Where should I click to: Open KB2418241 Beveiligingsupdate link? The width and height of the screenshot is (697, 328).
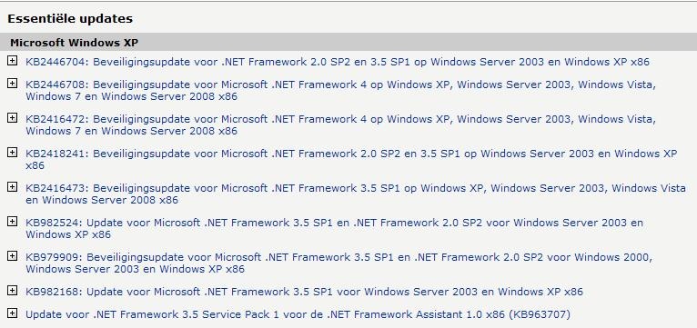click(x=351, y=159)
